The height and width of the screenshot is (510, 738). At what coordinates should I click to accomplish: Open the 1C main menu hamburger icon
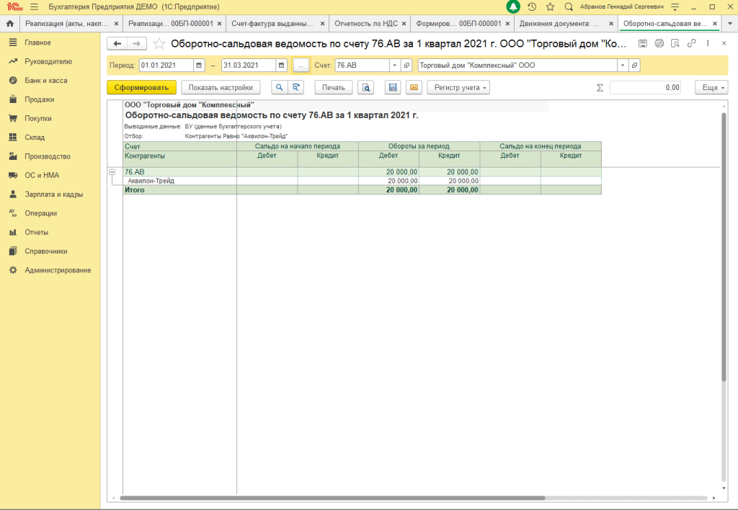click(x=34, y=7)
